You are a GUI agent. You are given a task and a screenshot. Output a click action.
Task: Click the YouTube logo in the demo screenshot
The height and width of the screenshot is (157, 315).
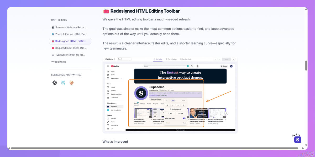click(x=115, y=66)
